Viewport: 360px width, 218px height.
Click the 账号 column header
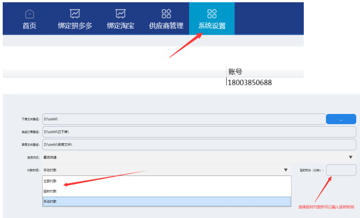[x=235, y=72]
